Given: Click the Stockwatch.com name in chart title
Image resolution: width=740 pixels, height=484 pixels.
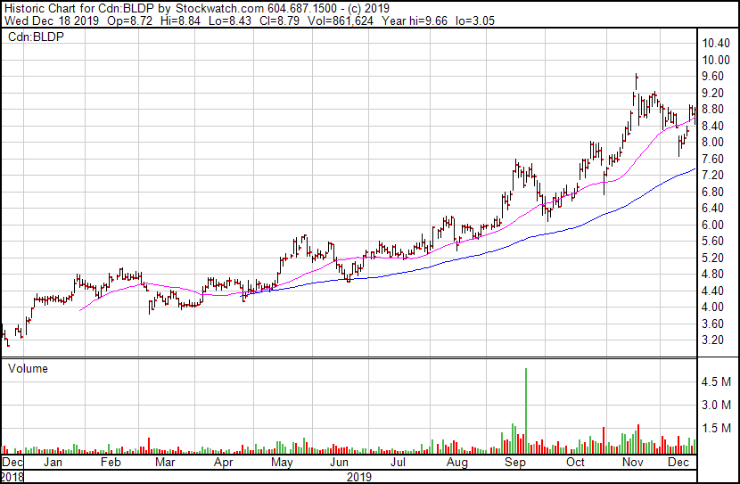Looking at the screenshot, I should point(219,9).
